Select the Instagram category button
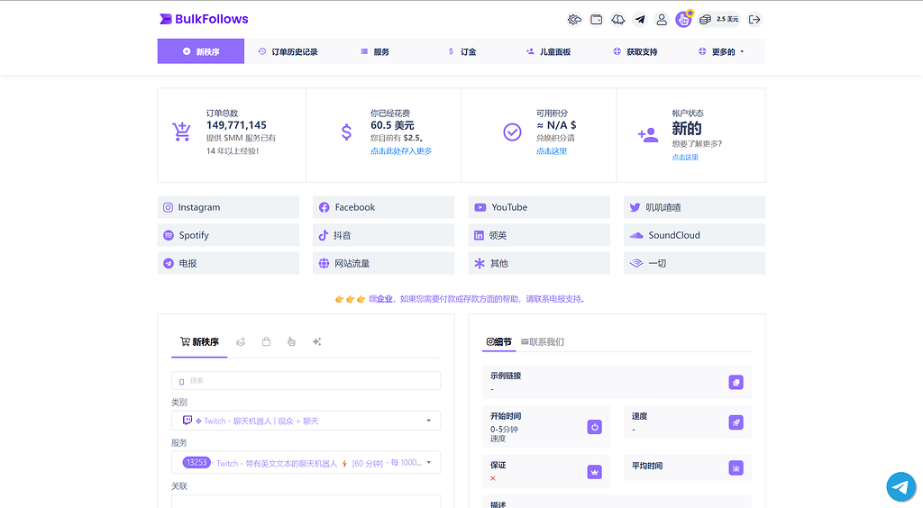The image size is (923, 508). (x=228, y=207)
